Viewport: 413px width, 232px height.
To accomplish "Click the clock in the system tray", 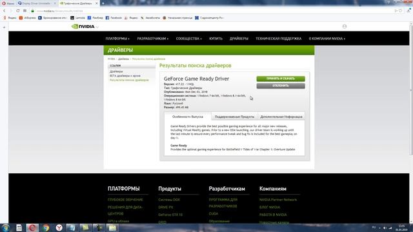I will coord(401,227).
